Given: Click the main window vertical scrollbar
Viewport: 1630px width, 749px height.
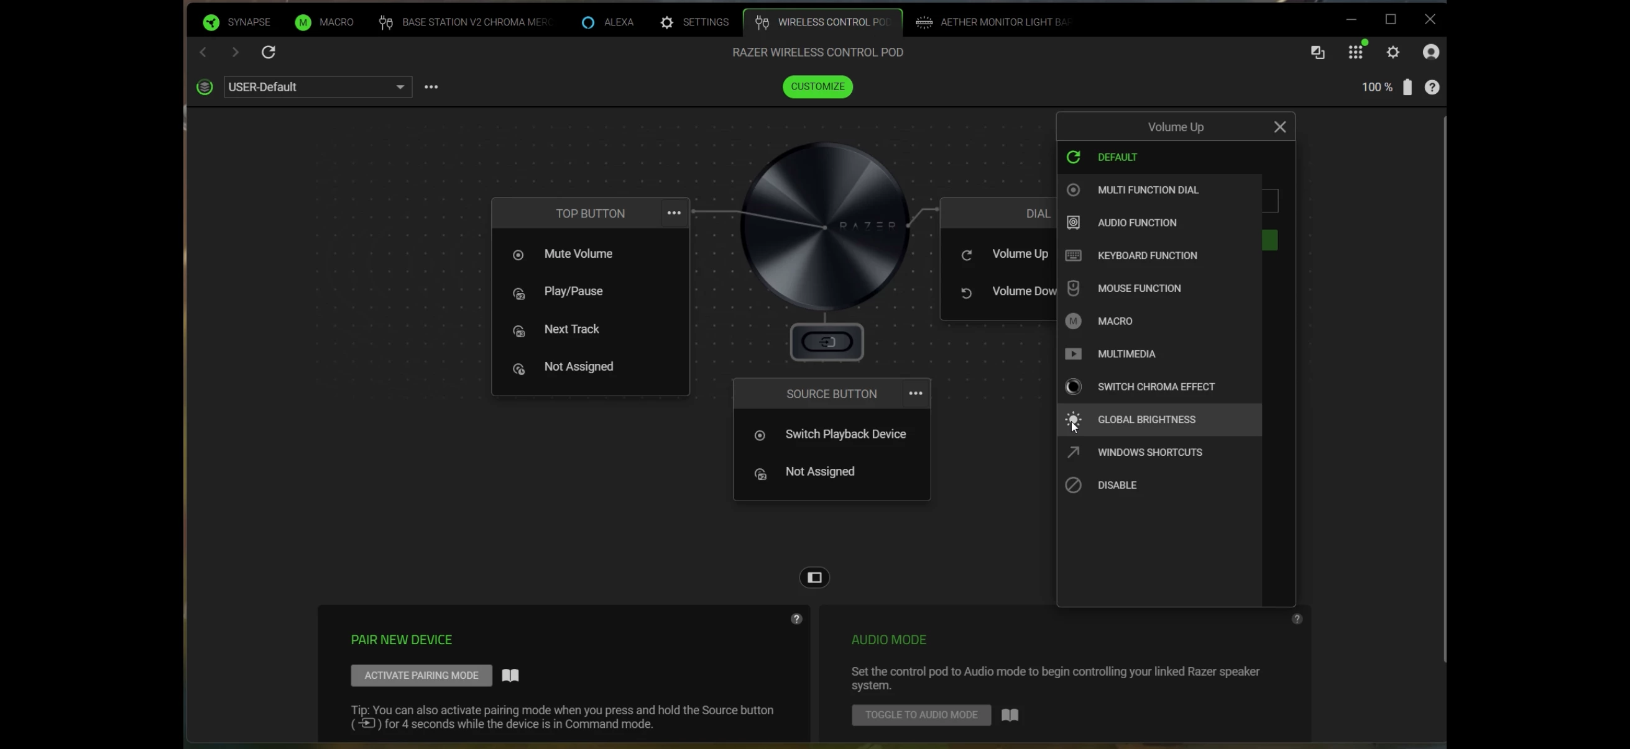Looking at the screenshot, I should (1444, 389).
